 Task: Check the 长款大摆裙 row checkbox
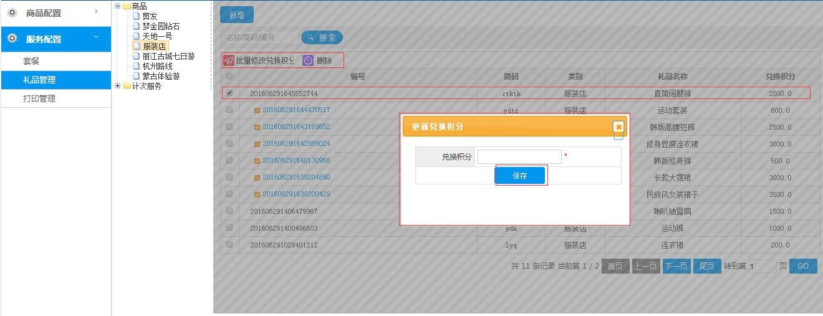[x=229, y=177]
